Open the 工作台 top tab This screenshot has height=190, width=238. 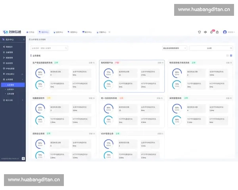(x=30, y=32)
